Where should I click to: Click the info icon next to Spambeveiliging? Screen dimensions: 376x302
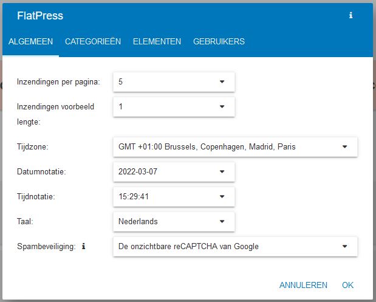[83, 246]
